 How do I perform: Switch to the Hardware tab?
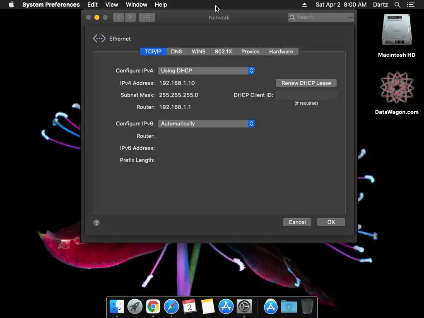pyautogui.click(x=281, y=52)
